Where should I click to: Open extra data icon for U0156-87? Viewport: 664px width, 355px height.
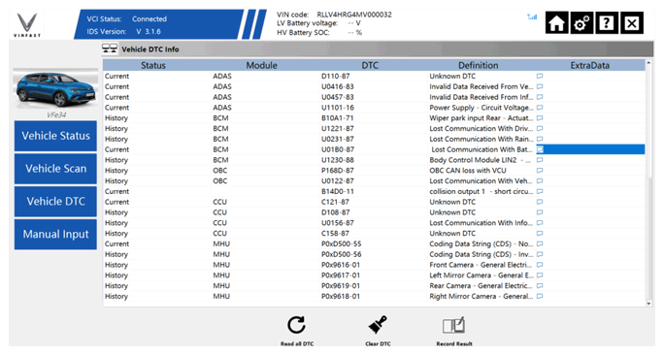[x=540, y=223]
